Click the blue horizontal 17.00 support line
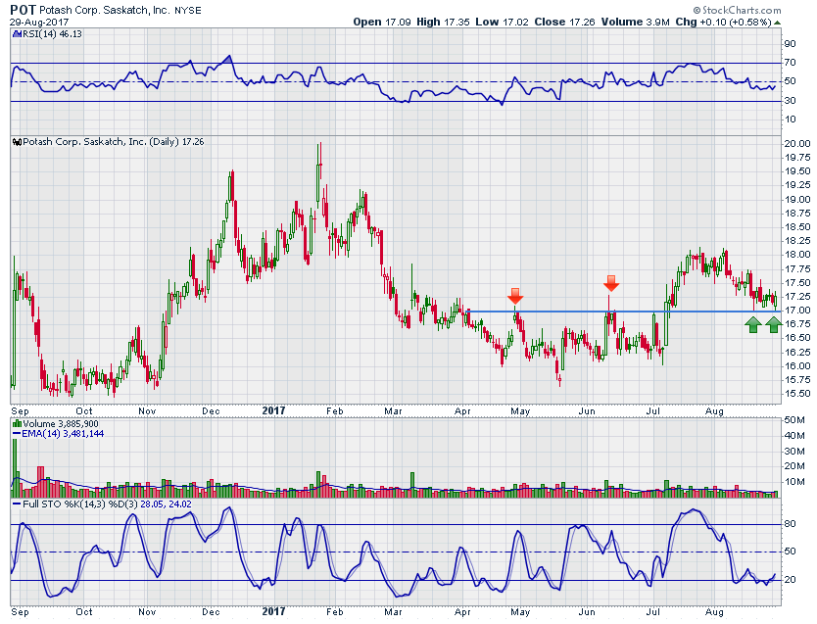Viewport: 817px width, 624px height. 588,312
